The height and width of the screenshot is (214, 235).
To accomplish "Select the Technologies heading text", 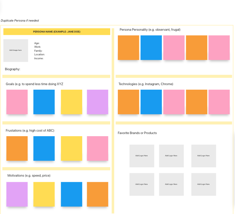I will click(146, 84).
